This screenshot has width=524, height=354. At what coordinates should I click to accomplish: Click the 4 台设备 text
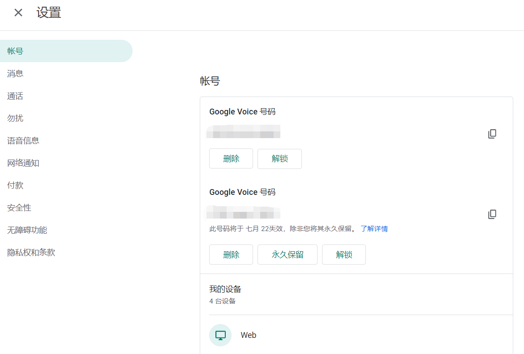(223, 301)
